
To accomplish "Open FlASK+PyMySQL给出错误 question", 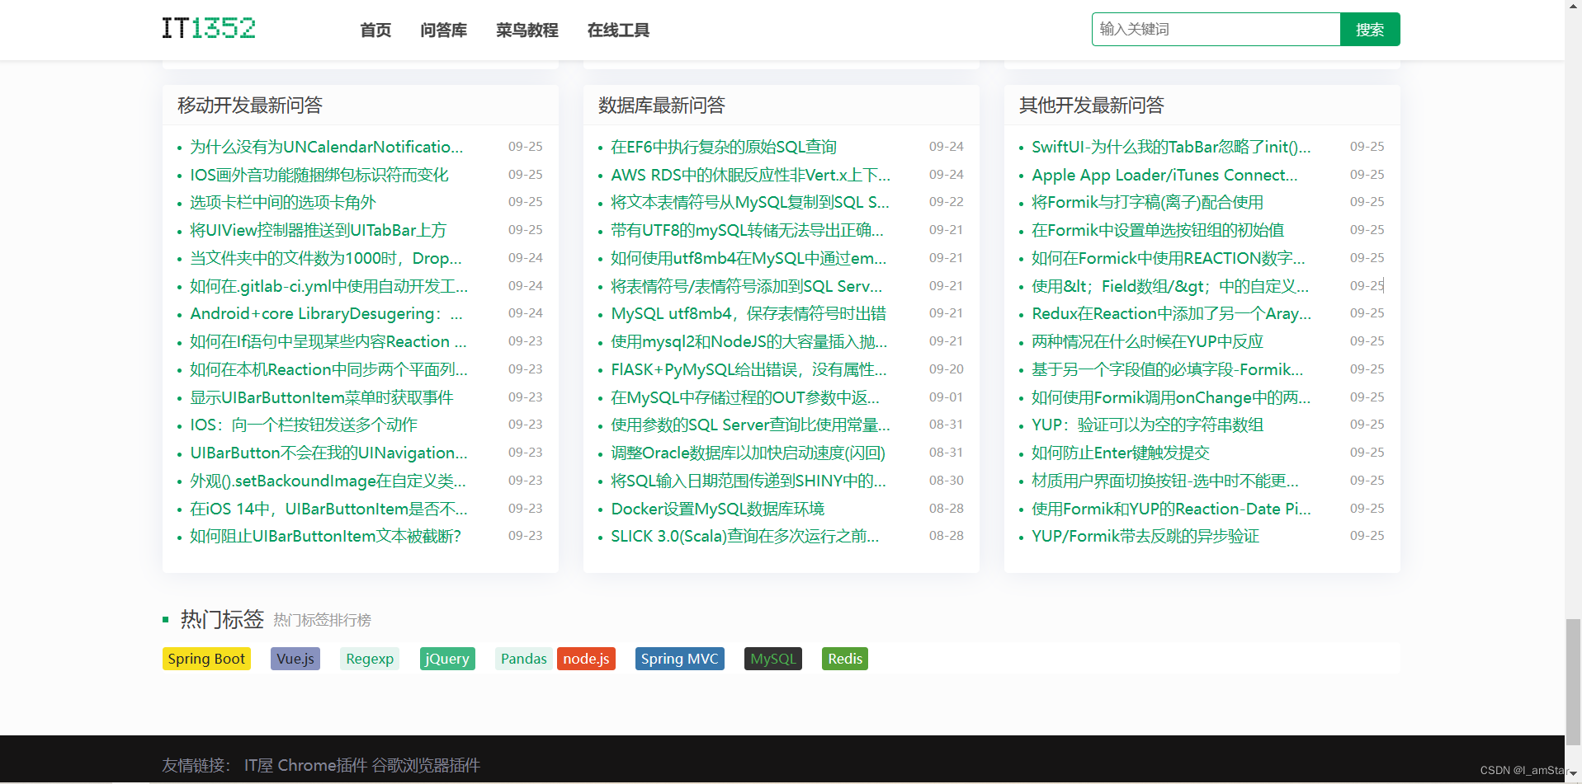I will [749, 369].
